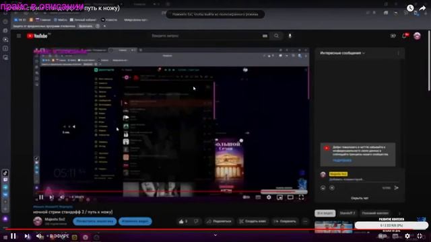
Task: Like the video with thumbs up
Action: coord(183,221)
